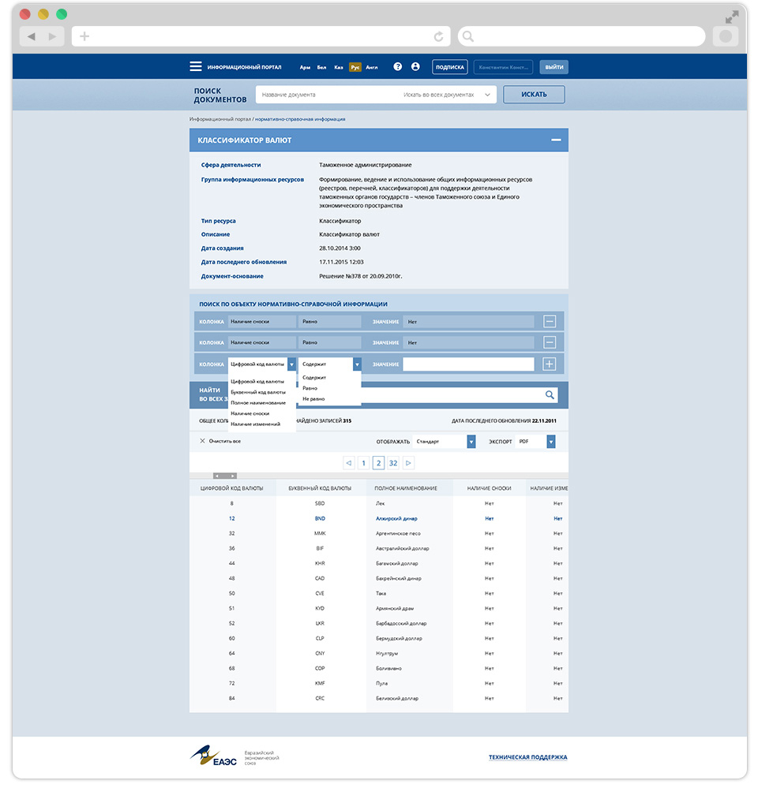
Task: Click the Аргентинское песо table cell
Action: point(398,533)
